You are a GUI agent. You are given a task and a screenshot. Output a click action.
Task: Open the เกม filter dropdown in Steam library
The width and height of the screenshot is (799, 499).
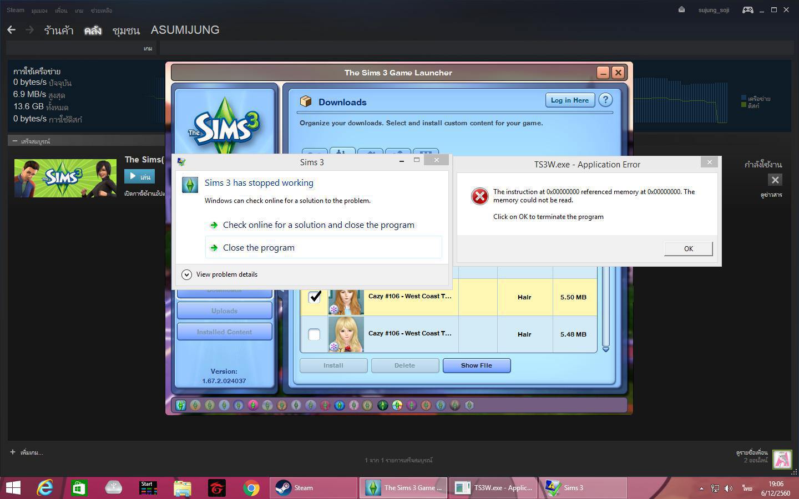[148, 49]
